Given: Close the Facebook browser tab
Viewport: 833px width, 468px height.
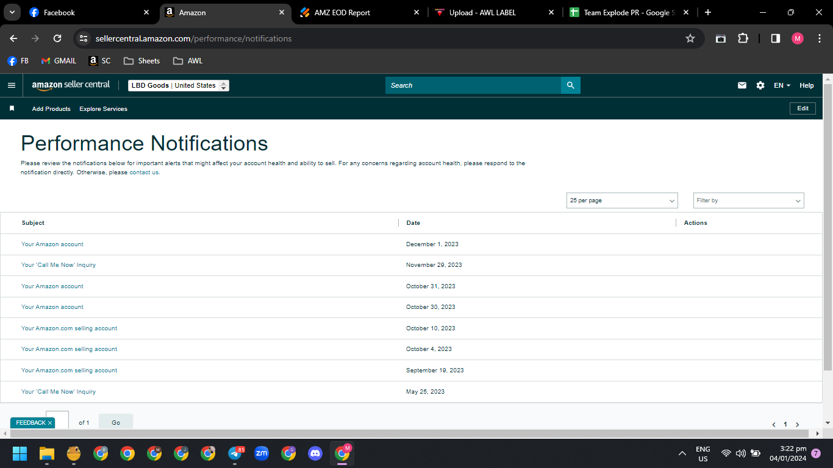Looking at the screenshot, I should pyautogui.click(x=146, y=12).
